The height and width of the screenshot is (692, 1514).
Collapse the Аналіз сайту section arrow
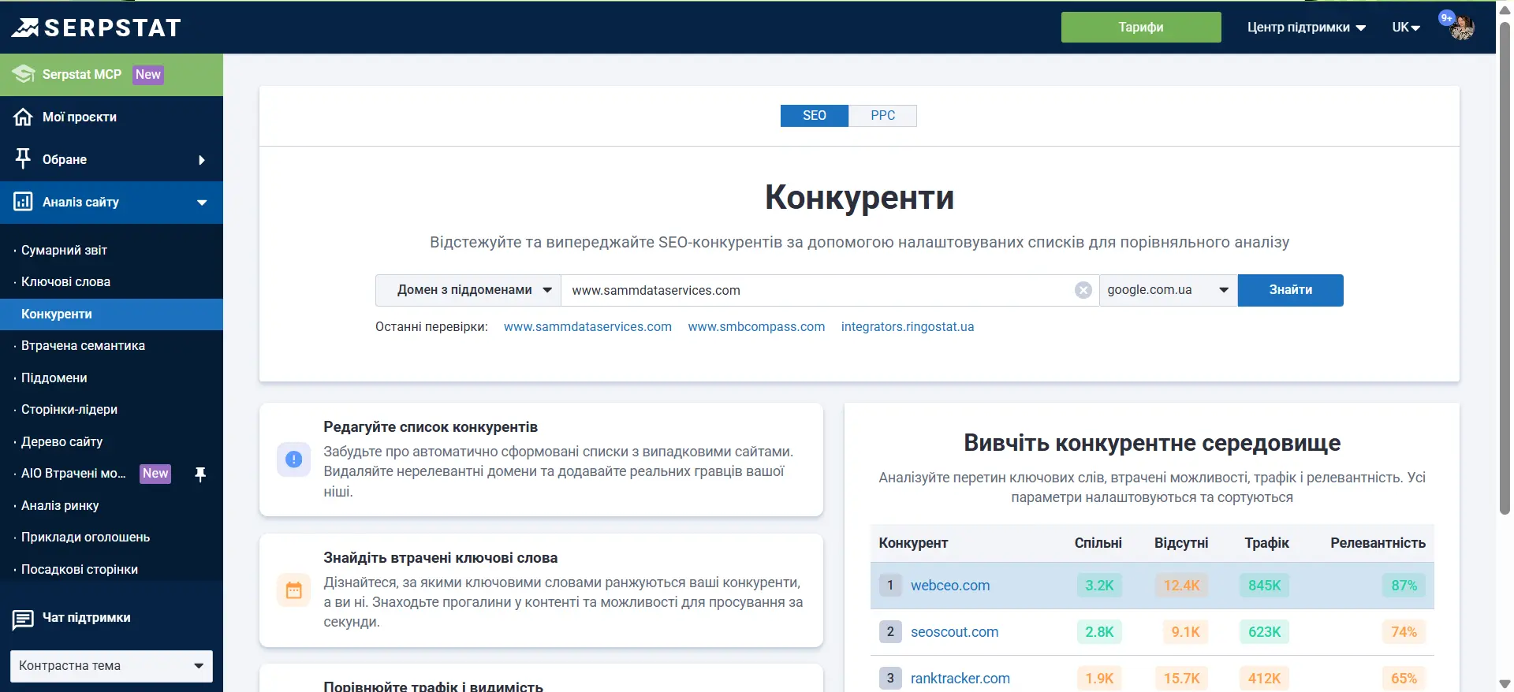tap(202, 203)
